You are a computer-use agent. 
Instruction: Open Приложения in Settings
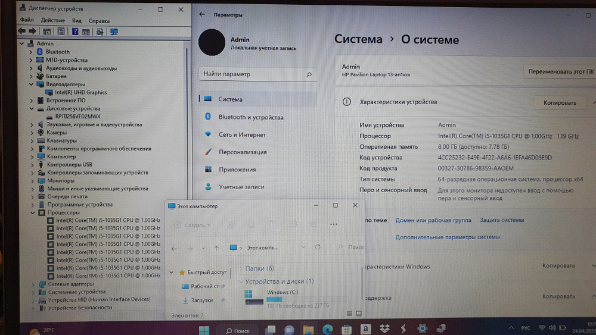(x=237, y=170)
